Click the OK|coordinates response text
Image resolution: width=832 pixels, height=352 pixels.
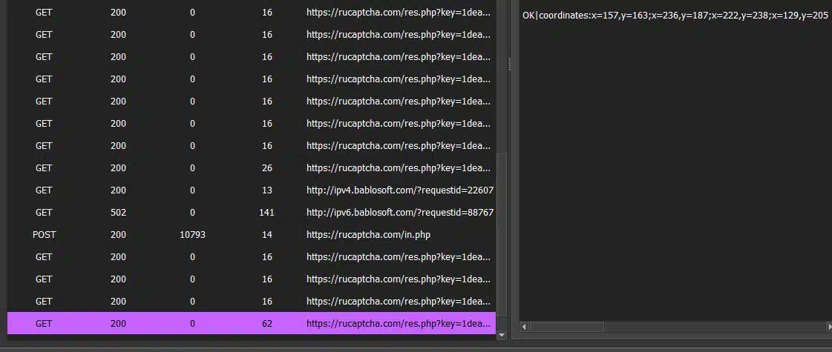click(x=675, y=16)
